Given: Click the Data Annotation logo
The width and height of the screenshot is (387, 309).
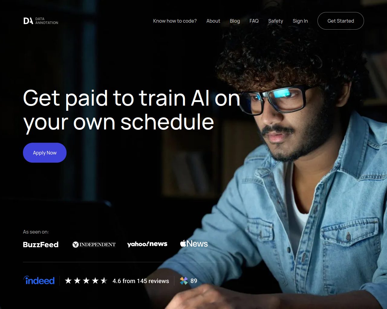Looking at the screenshot, I should pos(41,21).
